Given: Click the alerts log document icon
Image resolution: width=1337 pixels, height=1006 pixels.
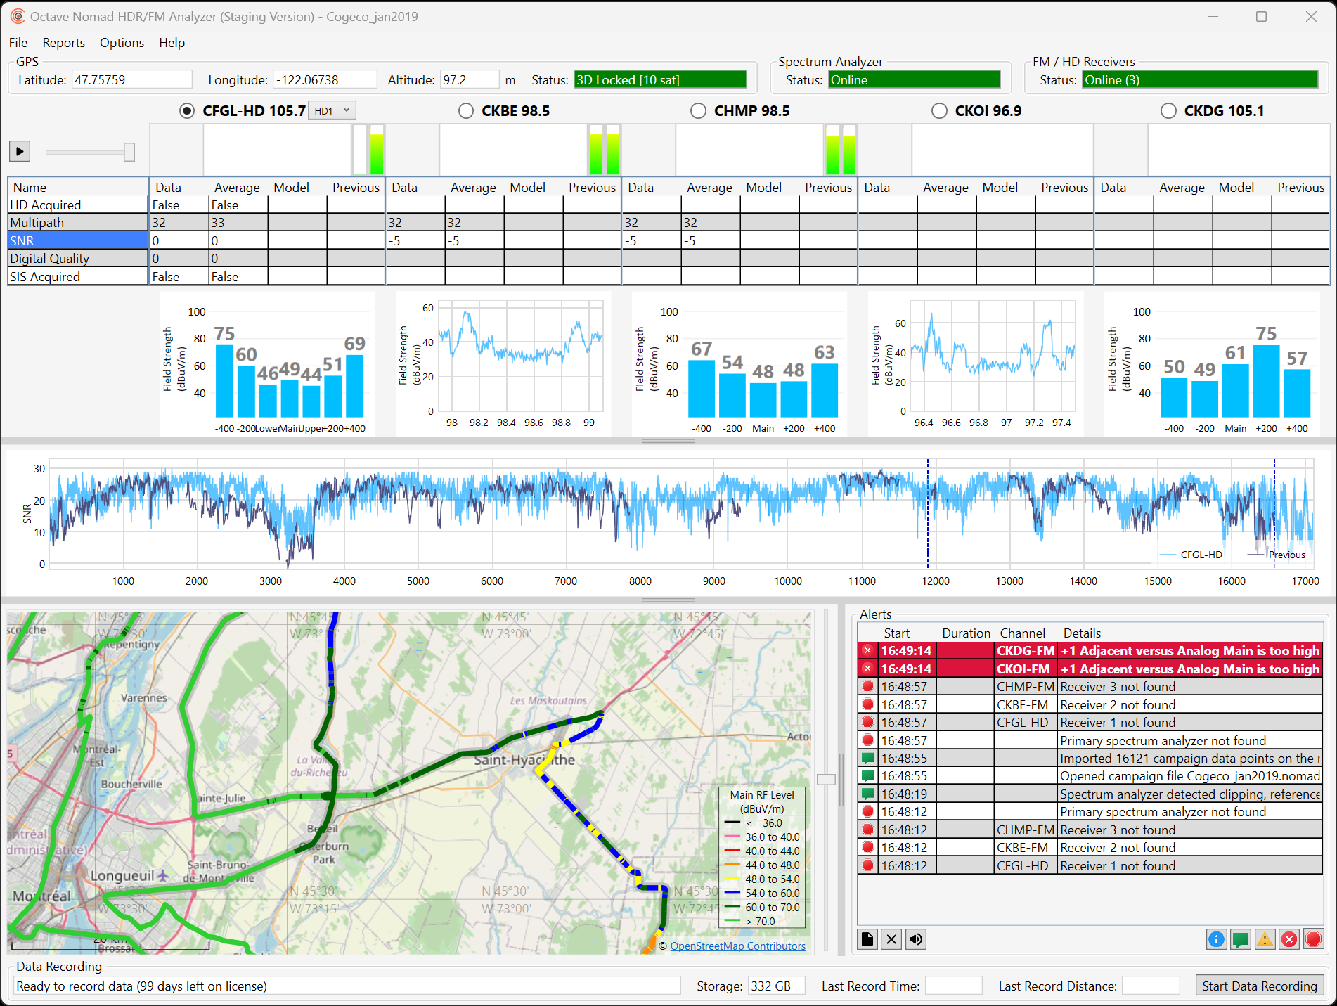Looking at the screenshot, I should click(x=868, y=939).
